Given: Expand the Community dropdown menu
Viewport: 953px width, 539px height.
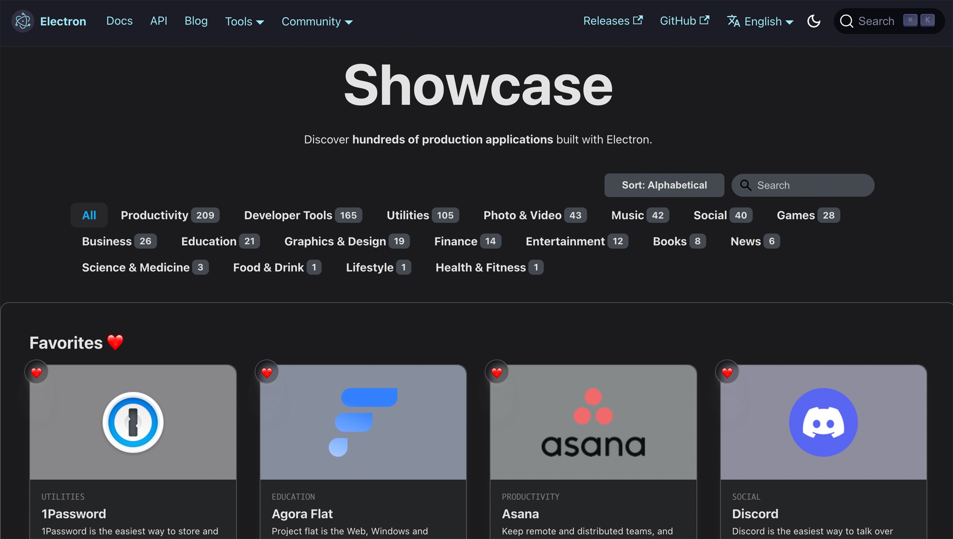Looking at the screenshot, I should [317, 22].
